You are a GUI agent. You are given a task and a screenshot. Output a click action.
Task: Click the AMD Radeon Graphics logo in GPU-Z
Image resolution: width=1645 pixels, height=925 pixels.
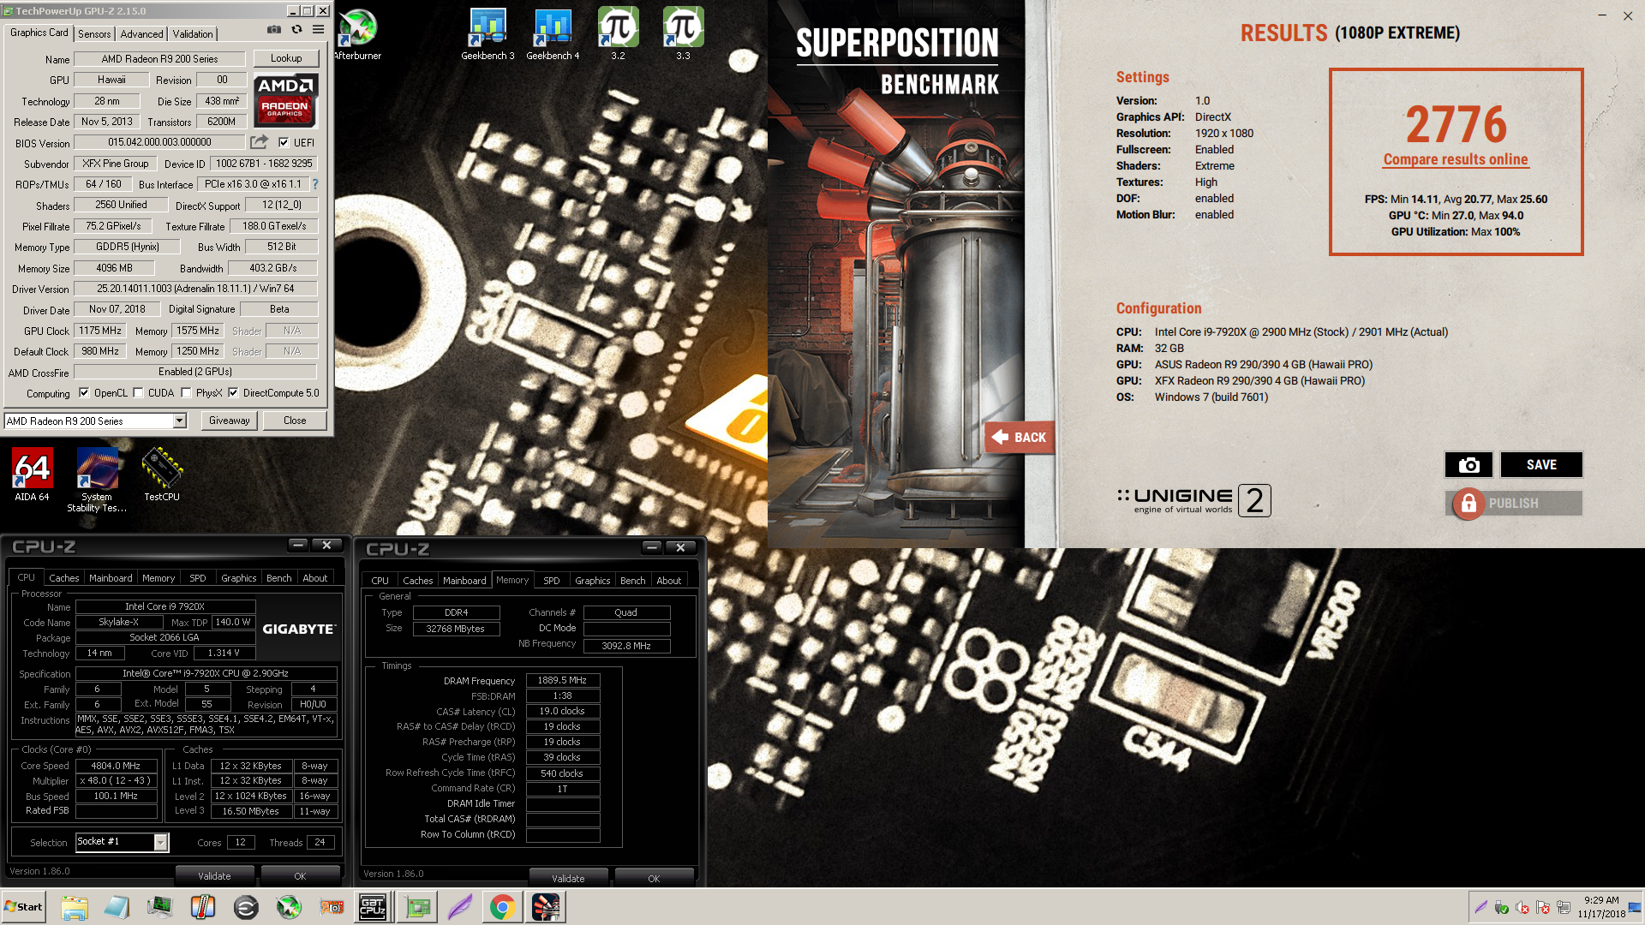coord(285,101)
